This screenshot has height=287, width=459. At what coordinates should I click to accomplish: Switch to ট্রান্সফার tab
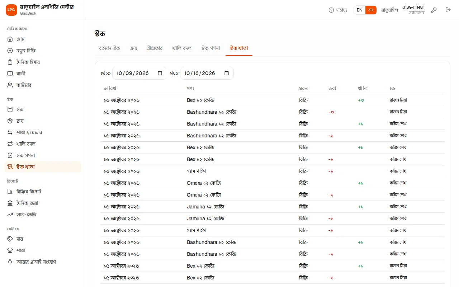click(x=155, y=48)
